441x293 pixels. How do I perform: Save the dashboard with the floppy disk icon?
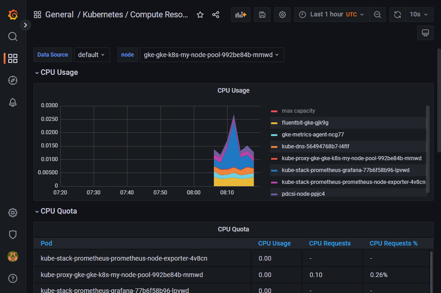pos(262,14)
